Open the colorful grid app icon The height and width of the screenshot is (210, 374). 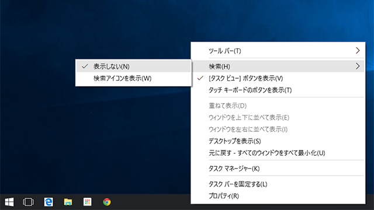point(87,202)
